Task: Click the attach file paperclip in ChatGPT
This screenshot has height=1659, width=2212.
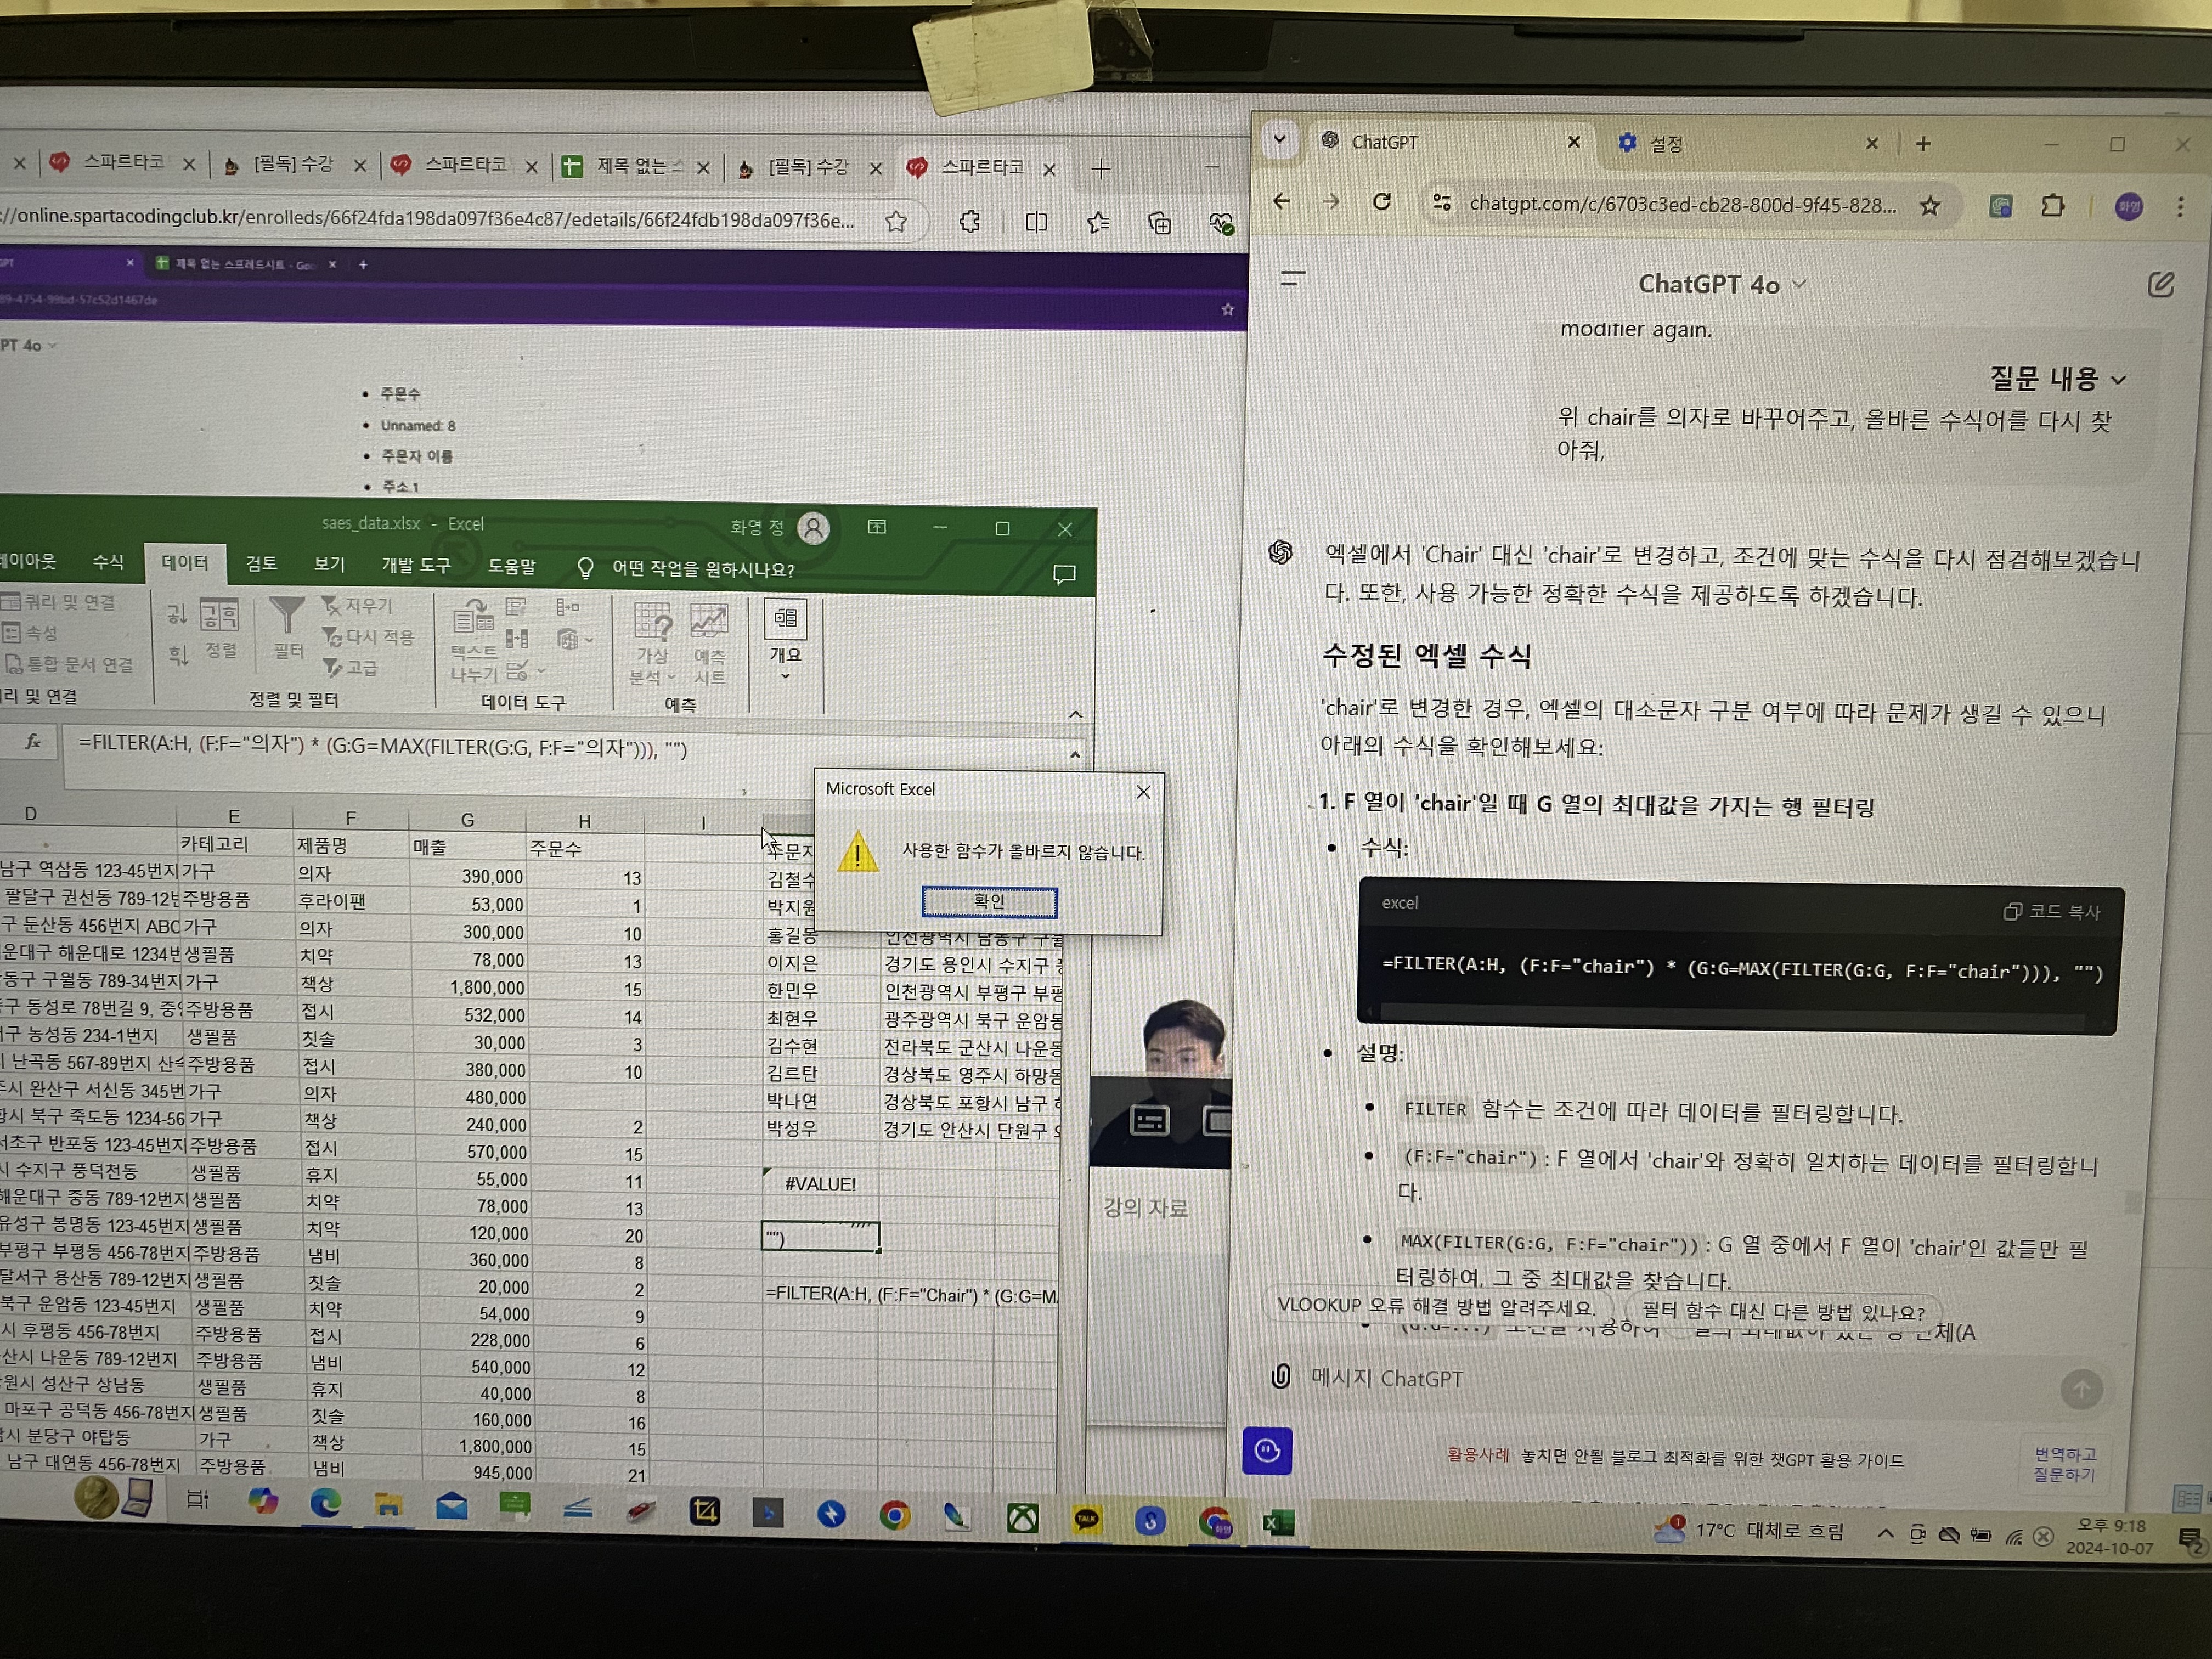Action: pos(1281,1377)
